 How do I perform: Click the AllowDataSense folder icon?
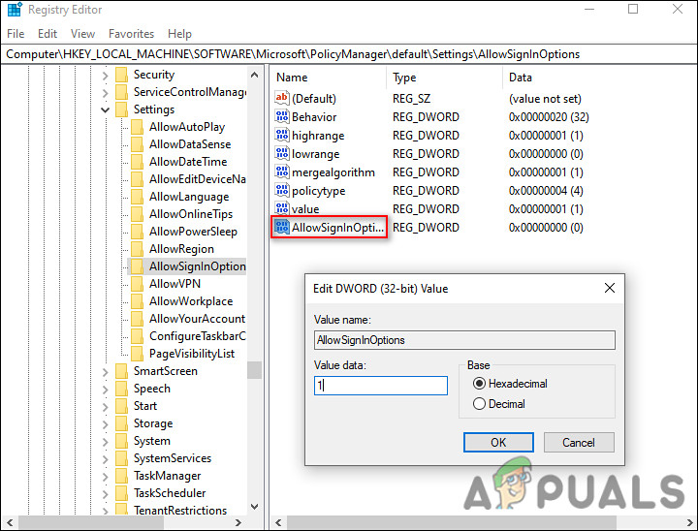coord(137,144)
